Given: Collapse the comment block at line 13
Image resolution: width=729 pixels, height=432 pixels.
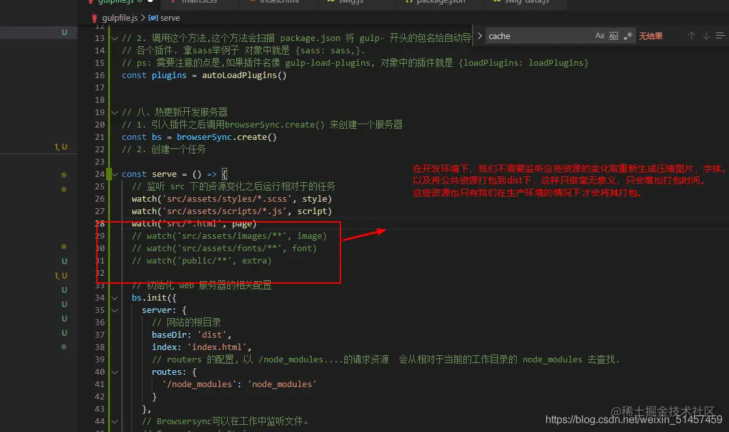Looking at the screenshot, I should pos(115,38).
